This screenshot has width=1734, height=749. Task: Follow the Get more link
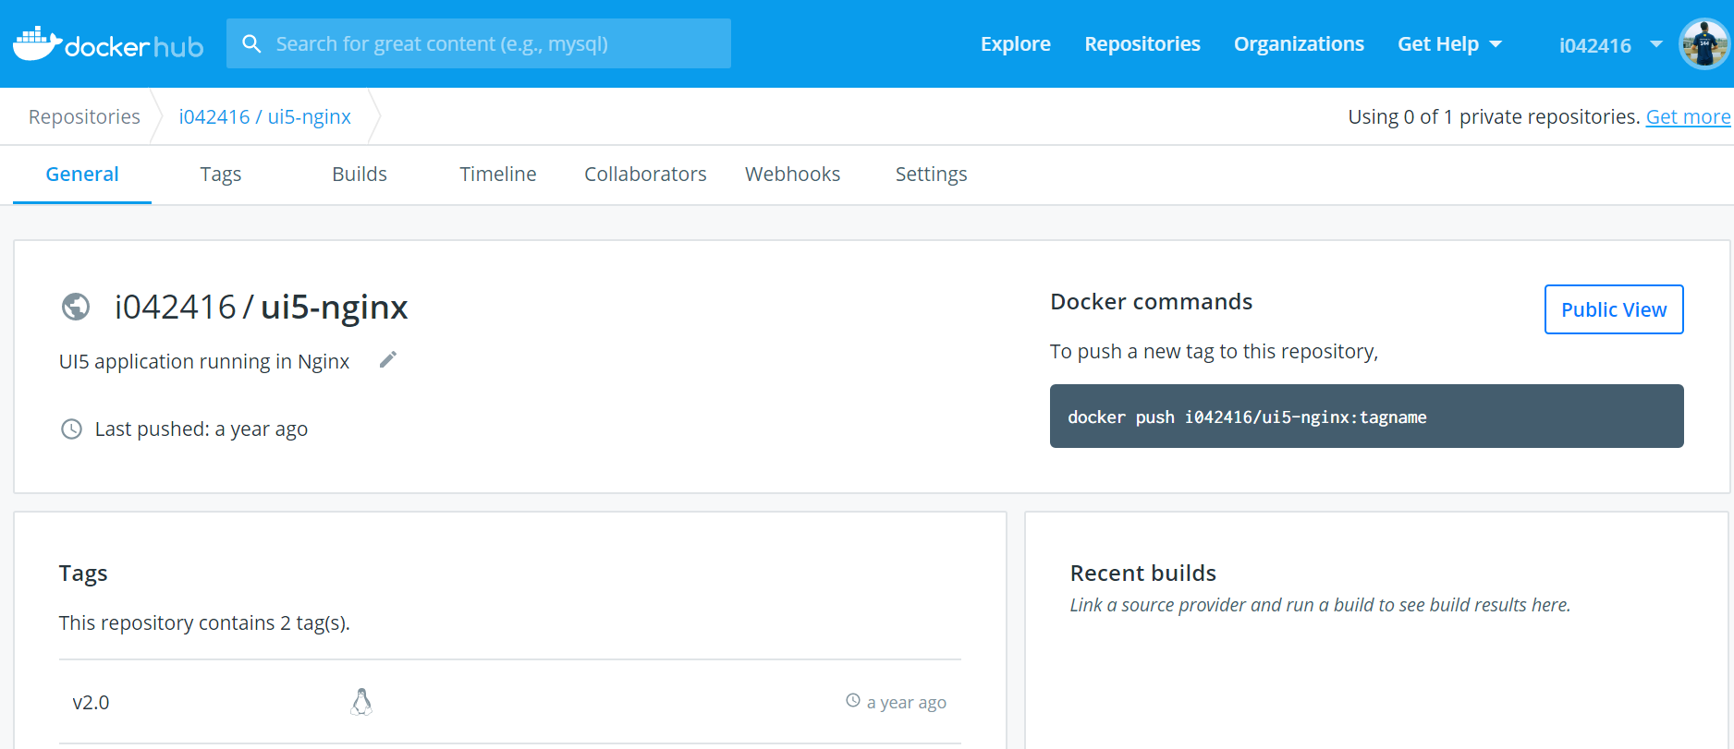point(1688,117)
